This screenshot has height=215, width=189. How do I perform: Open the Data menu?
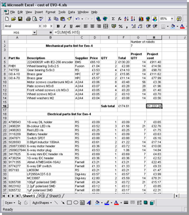pyautogui.click(x=72, y=12)
